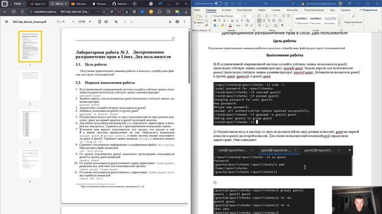This screenshot has width=382, height=214.
Task: Apply red font color button in Word
Action: pyautogui.click(x=230, y=26)
